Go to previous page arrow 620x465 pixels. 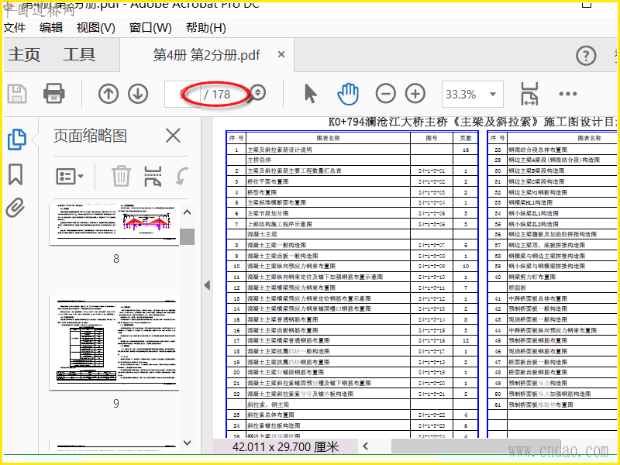[108, 94]
